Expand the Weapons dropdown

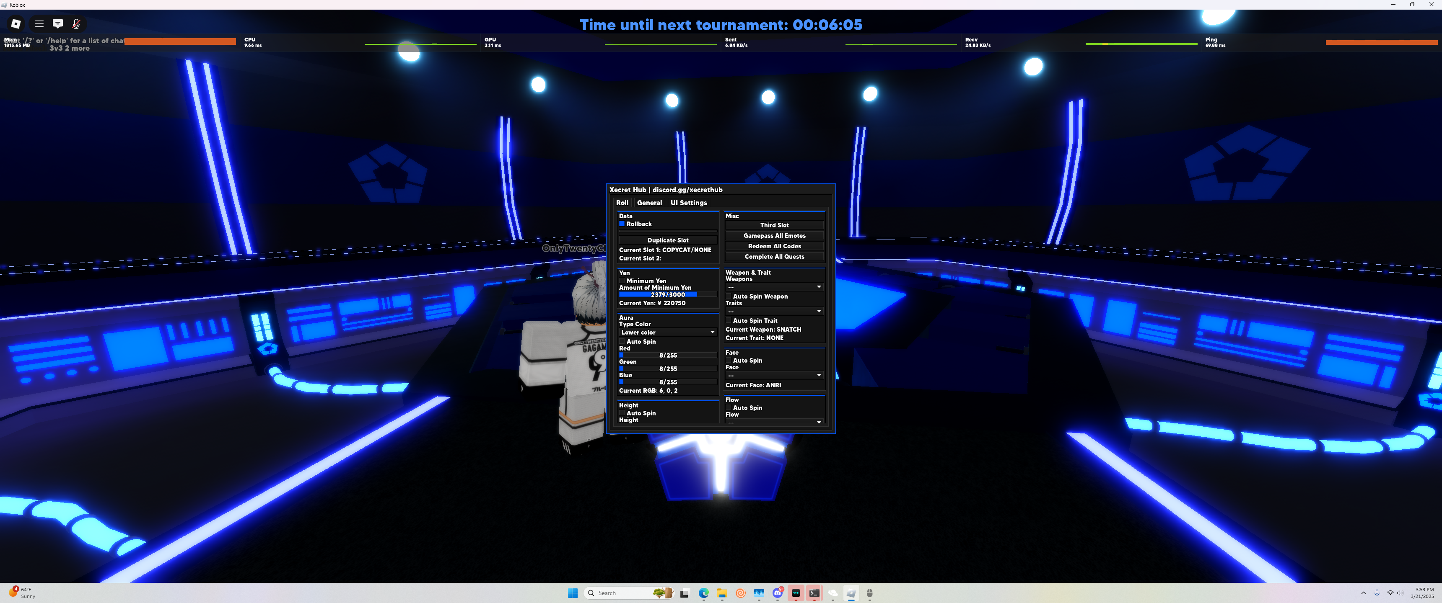[x=774, y=287]
